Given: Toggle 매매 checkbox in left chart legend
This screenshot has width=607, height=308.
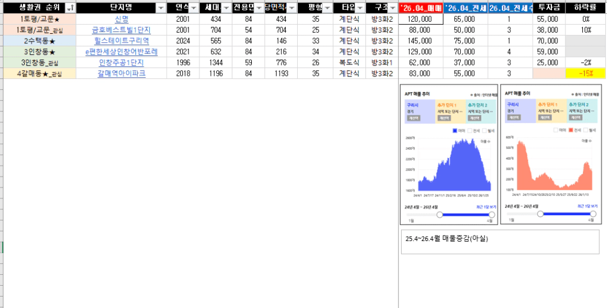Looking at the screenshot, I should (455, 130).
